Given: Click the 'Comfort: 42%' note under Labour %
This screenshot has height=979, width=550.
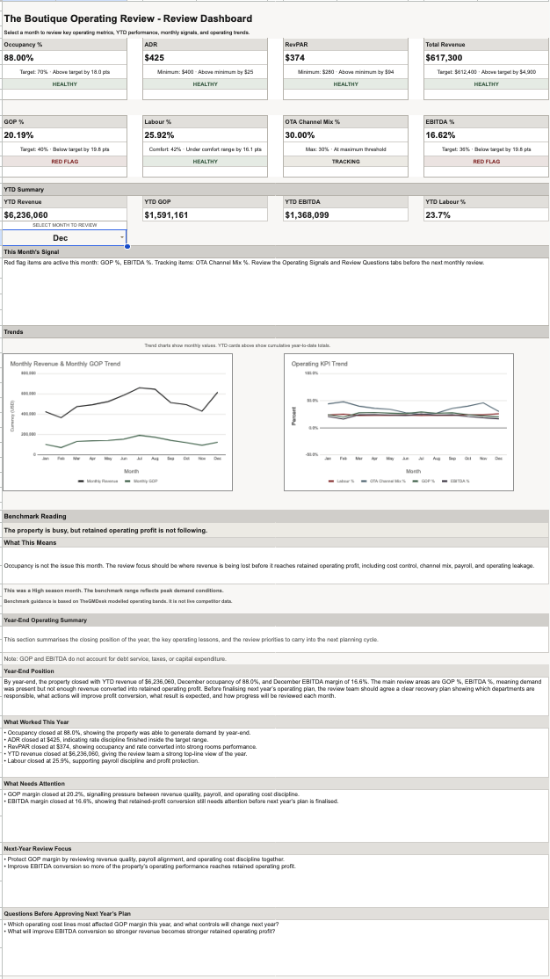Looking at the screenshot, I should click(206, 149).
